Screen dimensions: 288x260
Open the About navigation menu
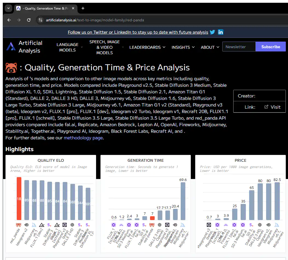tap(210, 47)
